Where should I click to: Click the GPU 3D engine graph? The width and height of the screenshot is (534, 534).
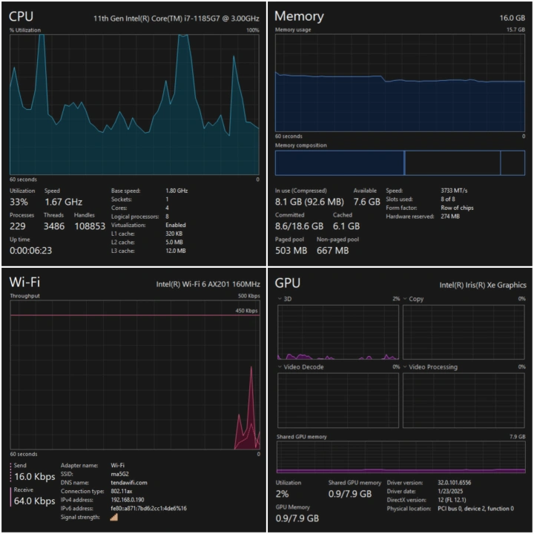point(338,332)
